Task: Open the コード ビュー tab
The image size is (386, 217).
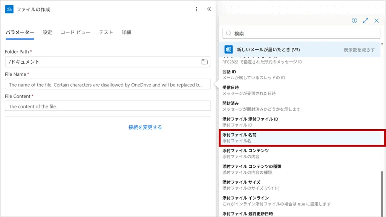Action: 75,32
